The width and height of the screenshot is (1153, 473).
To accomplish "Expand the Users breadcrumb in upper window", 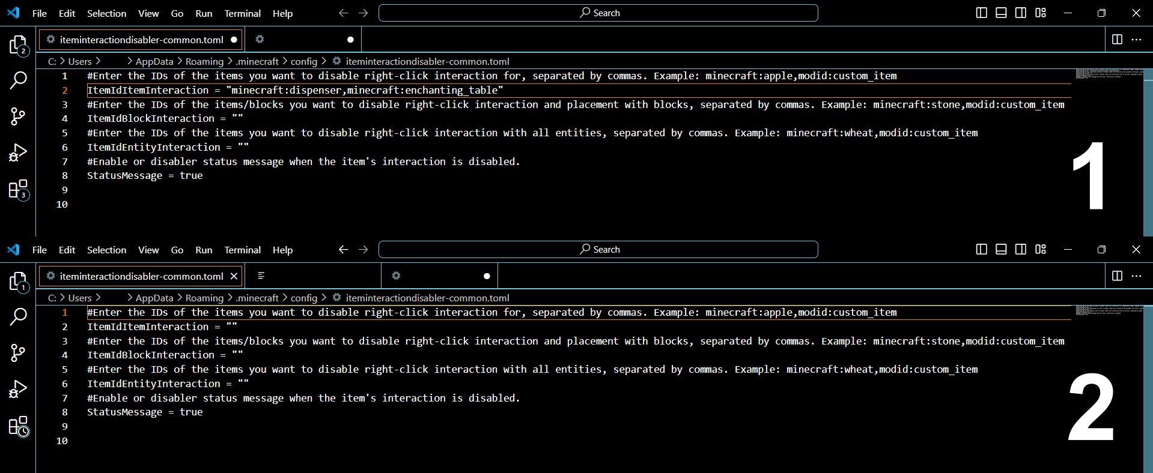I will click(x=80, y=61).
